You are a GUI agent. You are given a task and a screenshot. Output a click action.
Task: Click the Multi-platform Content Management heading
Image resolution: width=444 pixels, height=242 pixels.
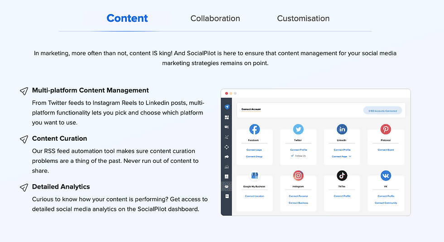[90, 90]
